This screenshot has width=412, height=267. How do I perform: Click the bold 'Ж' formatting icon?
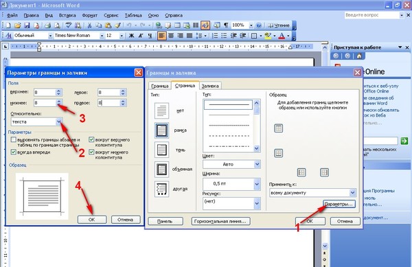pyautogui.click(x=132, y=36)
